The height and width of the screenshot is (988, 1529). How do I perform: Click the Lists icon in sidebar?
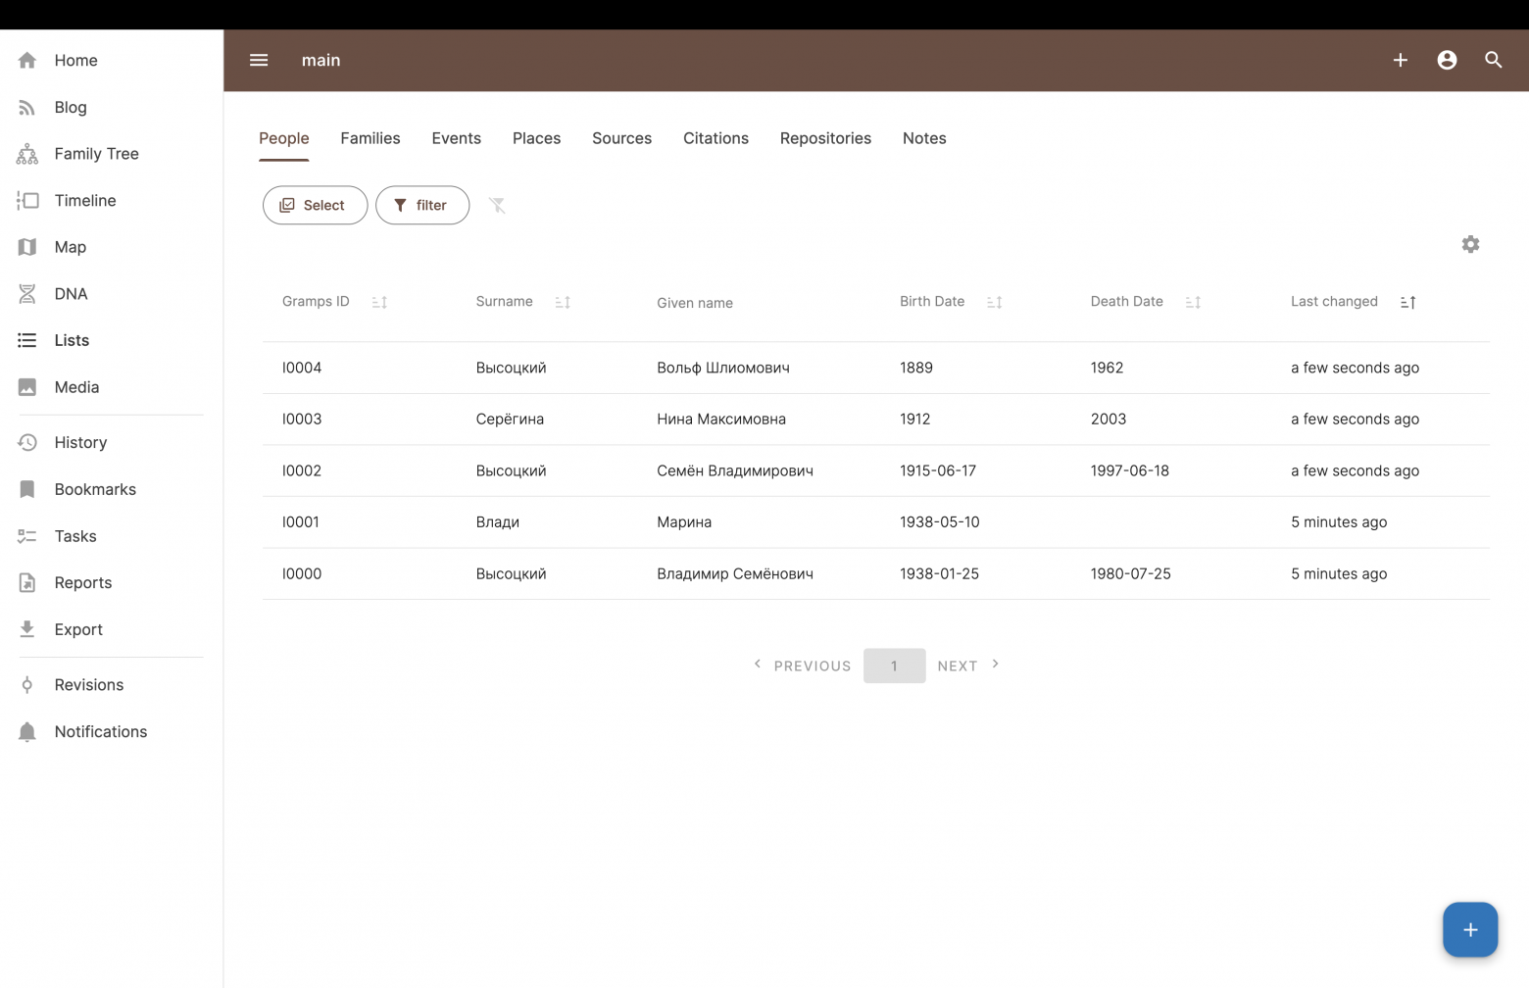[27, 340]
